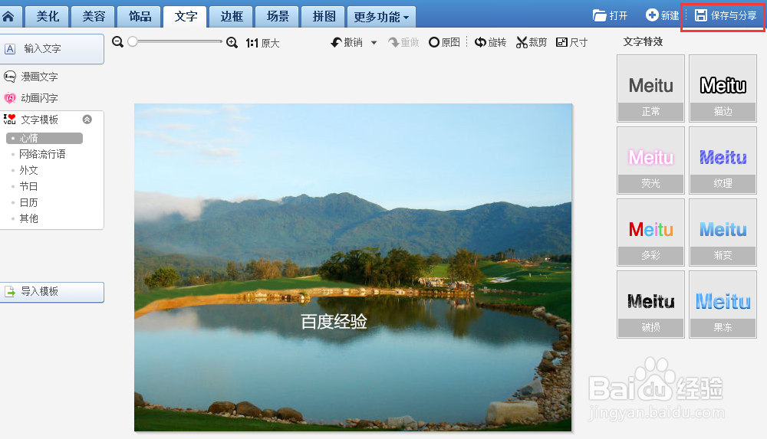Select the 文字 tab
This screenshot has width=767, height=439.
click(x=186, y=17)
